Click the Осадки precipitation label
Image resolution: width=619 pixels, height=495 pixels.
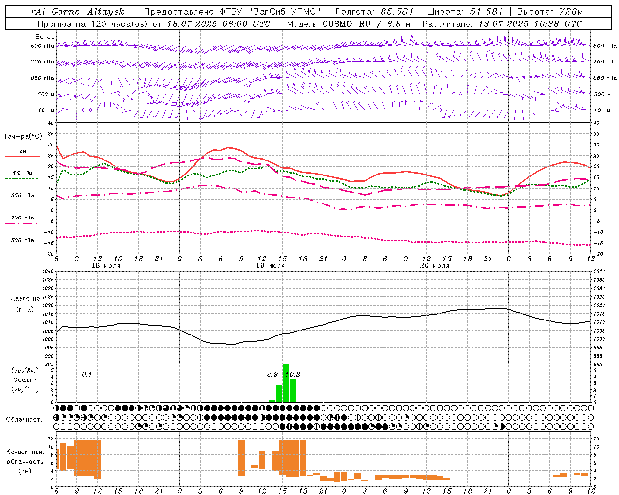click(x=25, y=380)
